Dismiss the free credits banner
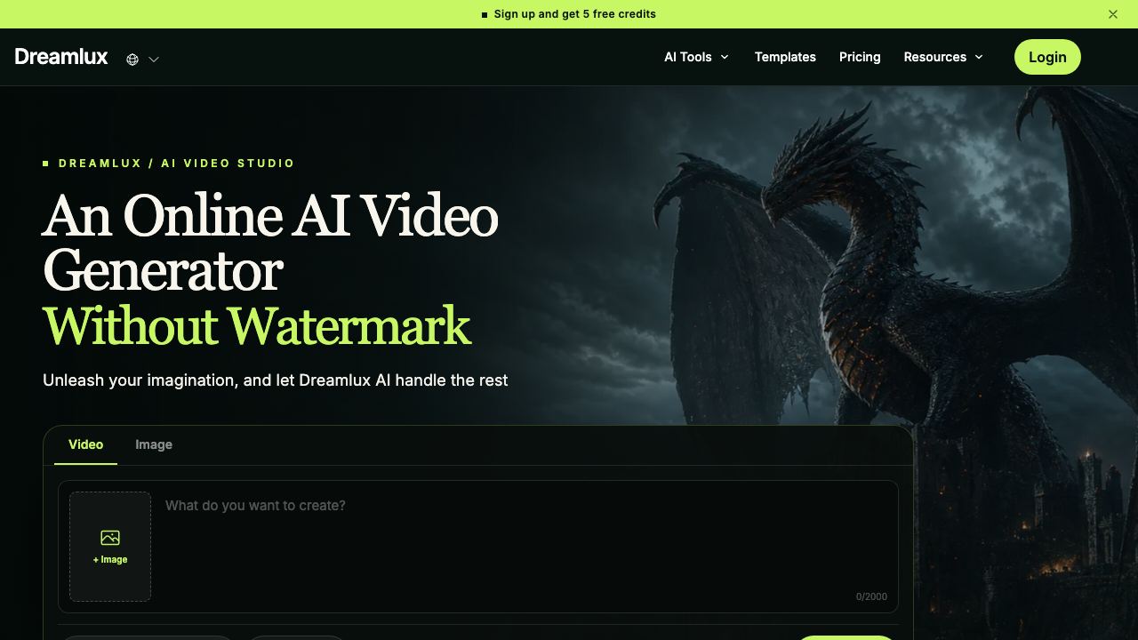 click(x=1113, y=14)
